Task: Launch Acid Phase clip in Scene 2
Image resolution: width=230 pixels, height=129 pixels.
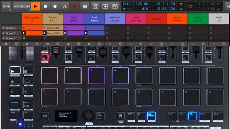Action: (x=86, y=28)
